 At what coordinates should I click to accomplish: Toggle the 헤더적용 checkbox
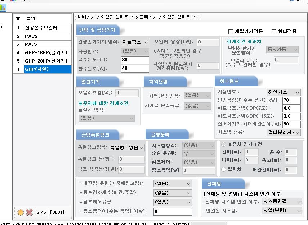(x=274, y=32)
